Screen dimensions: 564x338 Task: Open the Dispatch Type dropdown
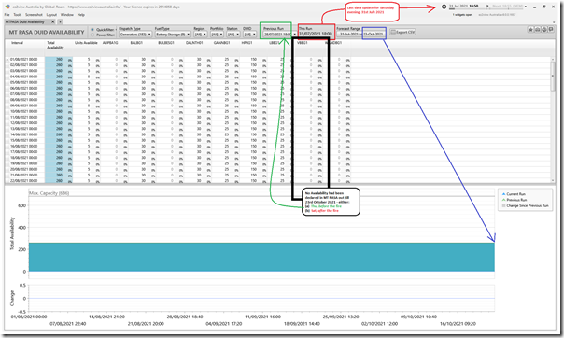click(135, 35)
